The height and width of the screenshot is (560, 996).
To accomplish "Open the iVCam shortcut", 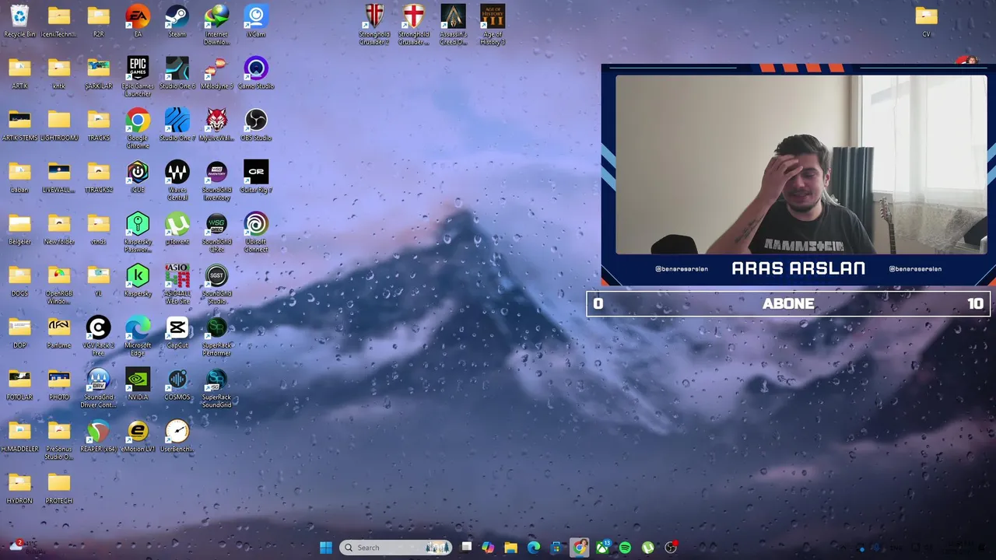I will 255,21.
